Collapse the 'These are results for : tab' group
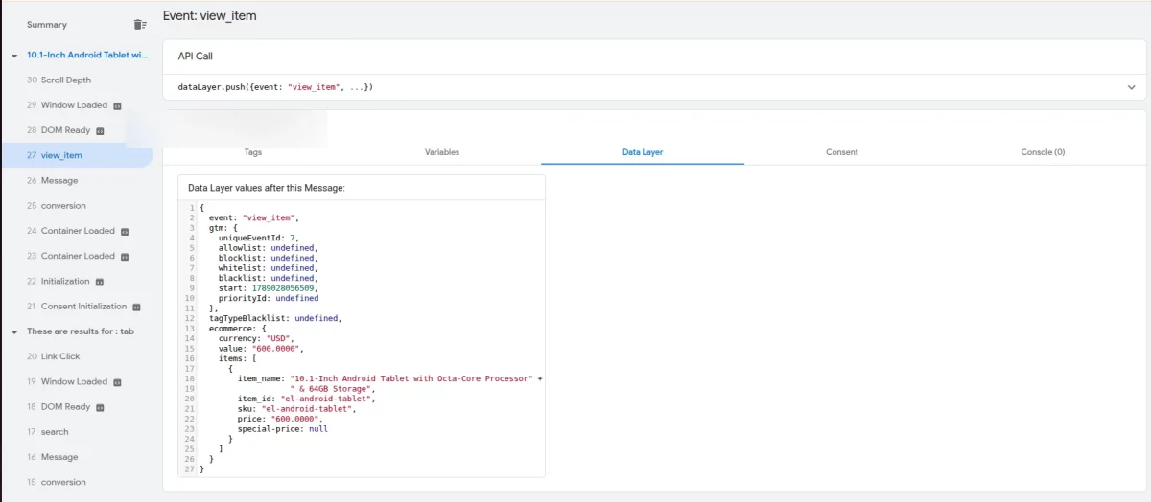 (x=14, y=331)
